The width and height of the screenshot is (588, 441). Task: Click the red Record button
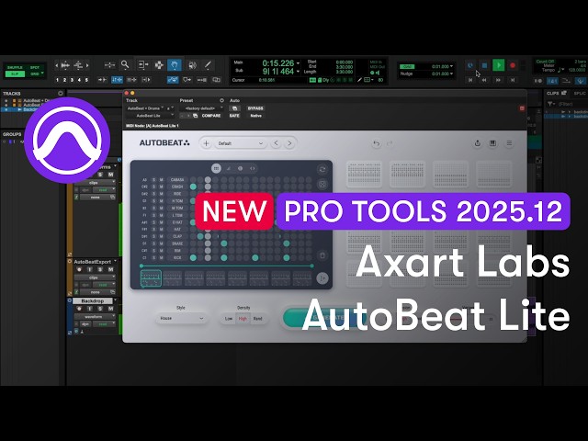[x=513, y=65]
